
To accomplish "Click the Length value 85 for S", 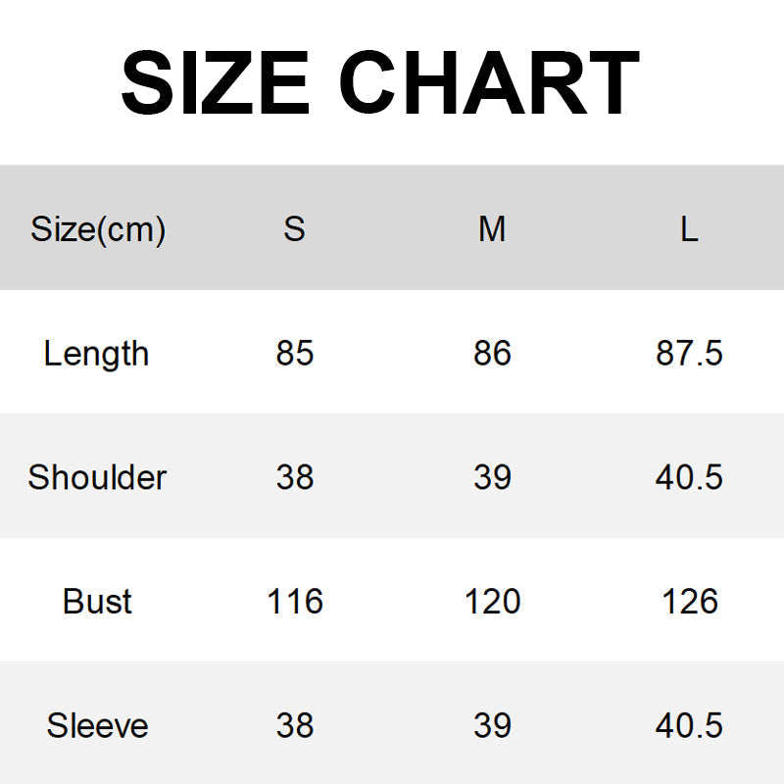I will coord(294,353).
